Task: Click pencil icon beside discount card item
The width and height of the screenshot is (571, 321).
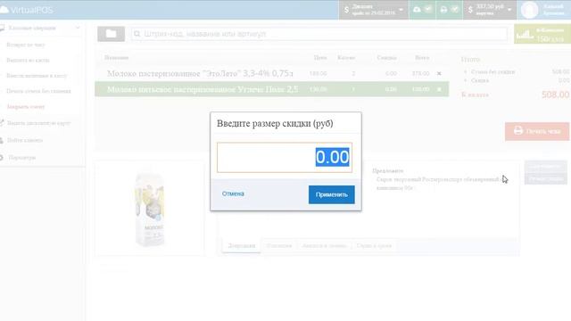Action: point(2,123)
